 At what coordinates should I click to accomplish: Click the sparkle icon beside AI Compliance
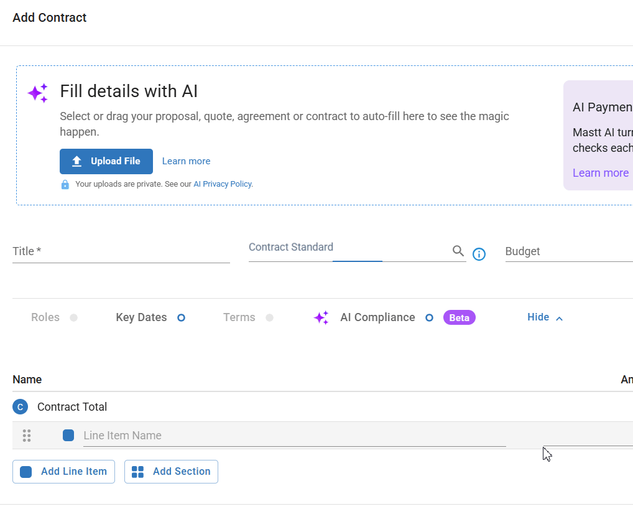point(321,318)
